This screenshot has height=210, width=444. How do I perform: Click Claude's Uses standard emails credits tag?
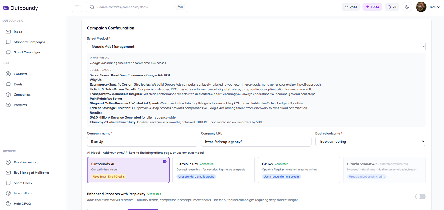(367, 176)
